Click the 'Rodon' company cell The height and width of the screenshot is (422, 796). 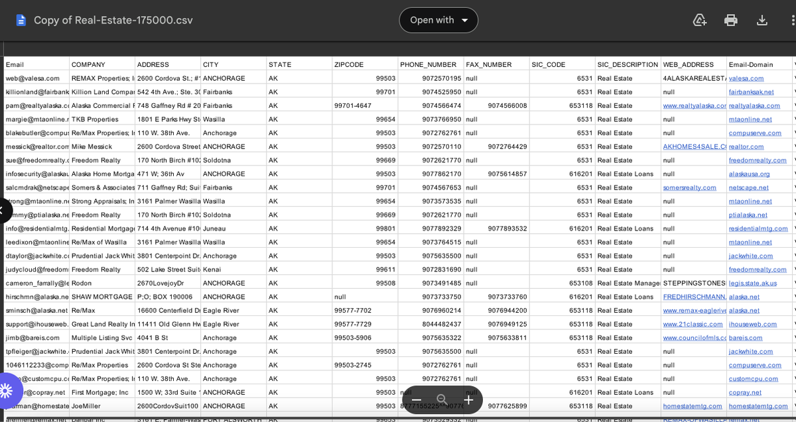pos(102,283)
